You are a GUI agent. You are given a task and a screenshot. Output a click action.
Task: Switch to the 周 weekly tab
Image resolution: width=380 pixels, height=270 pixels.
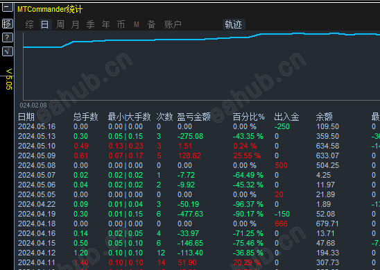(x=60, y=24)
